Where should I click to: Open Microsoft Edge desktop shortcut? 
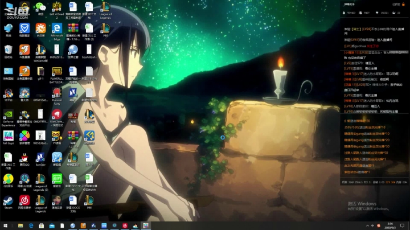click(57, 32)
